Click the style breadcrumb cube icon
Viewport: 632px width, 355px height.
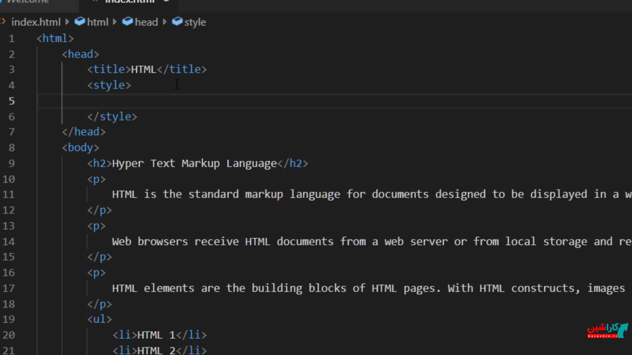point(177,21)
